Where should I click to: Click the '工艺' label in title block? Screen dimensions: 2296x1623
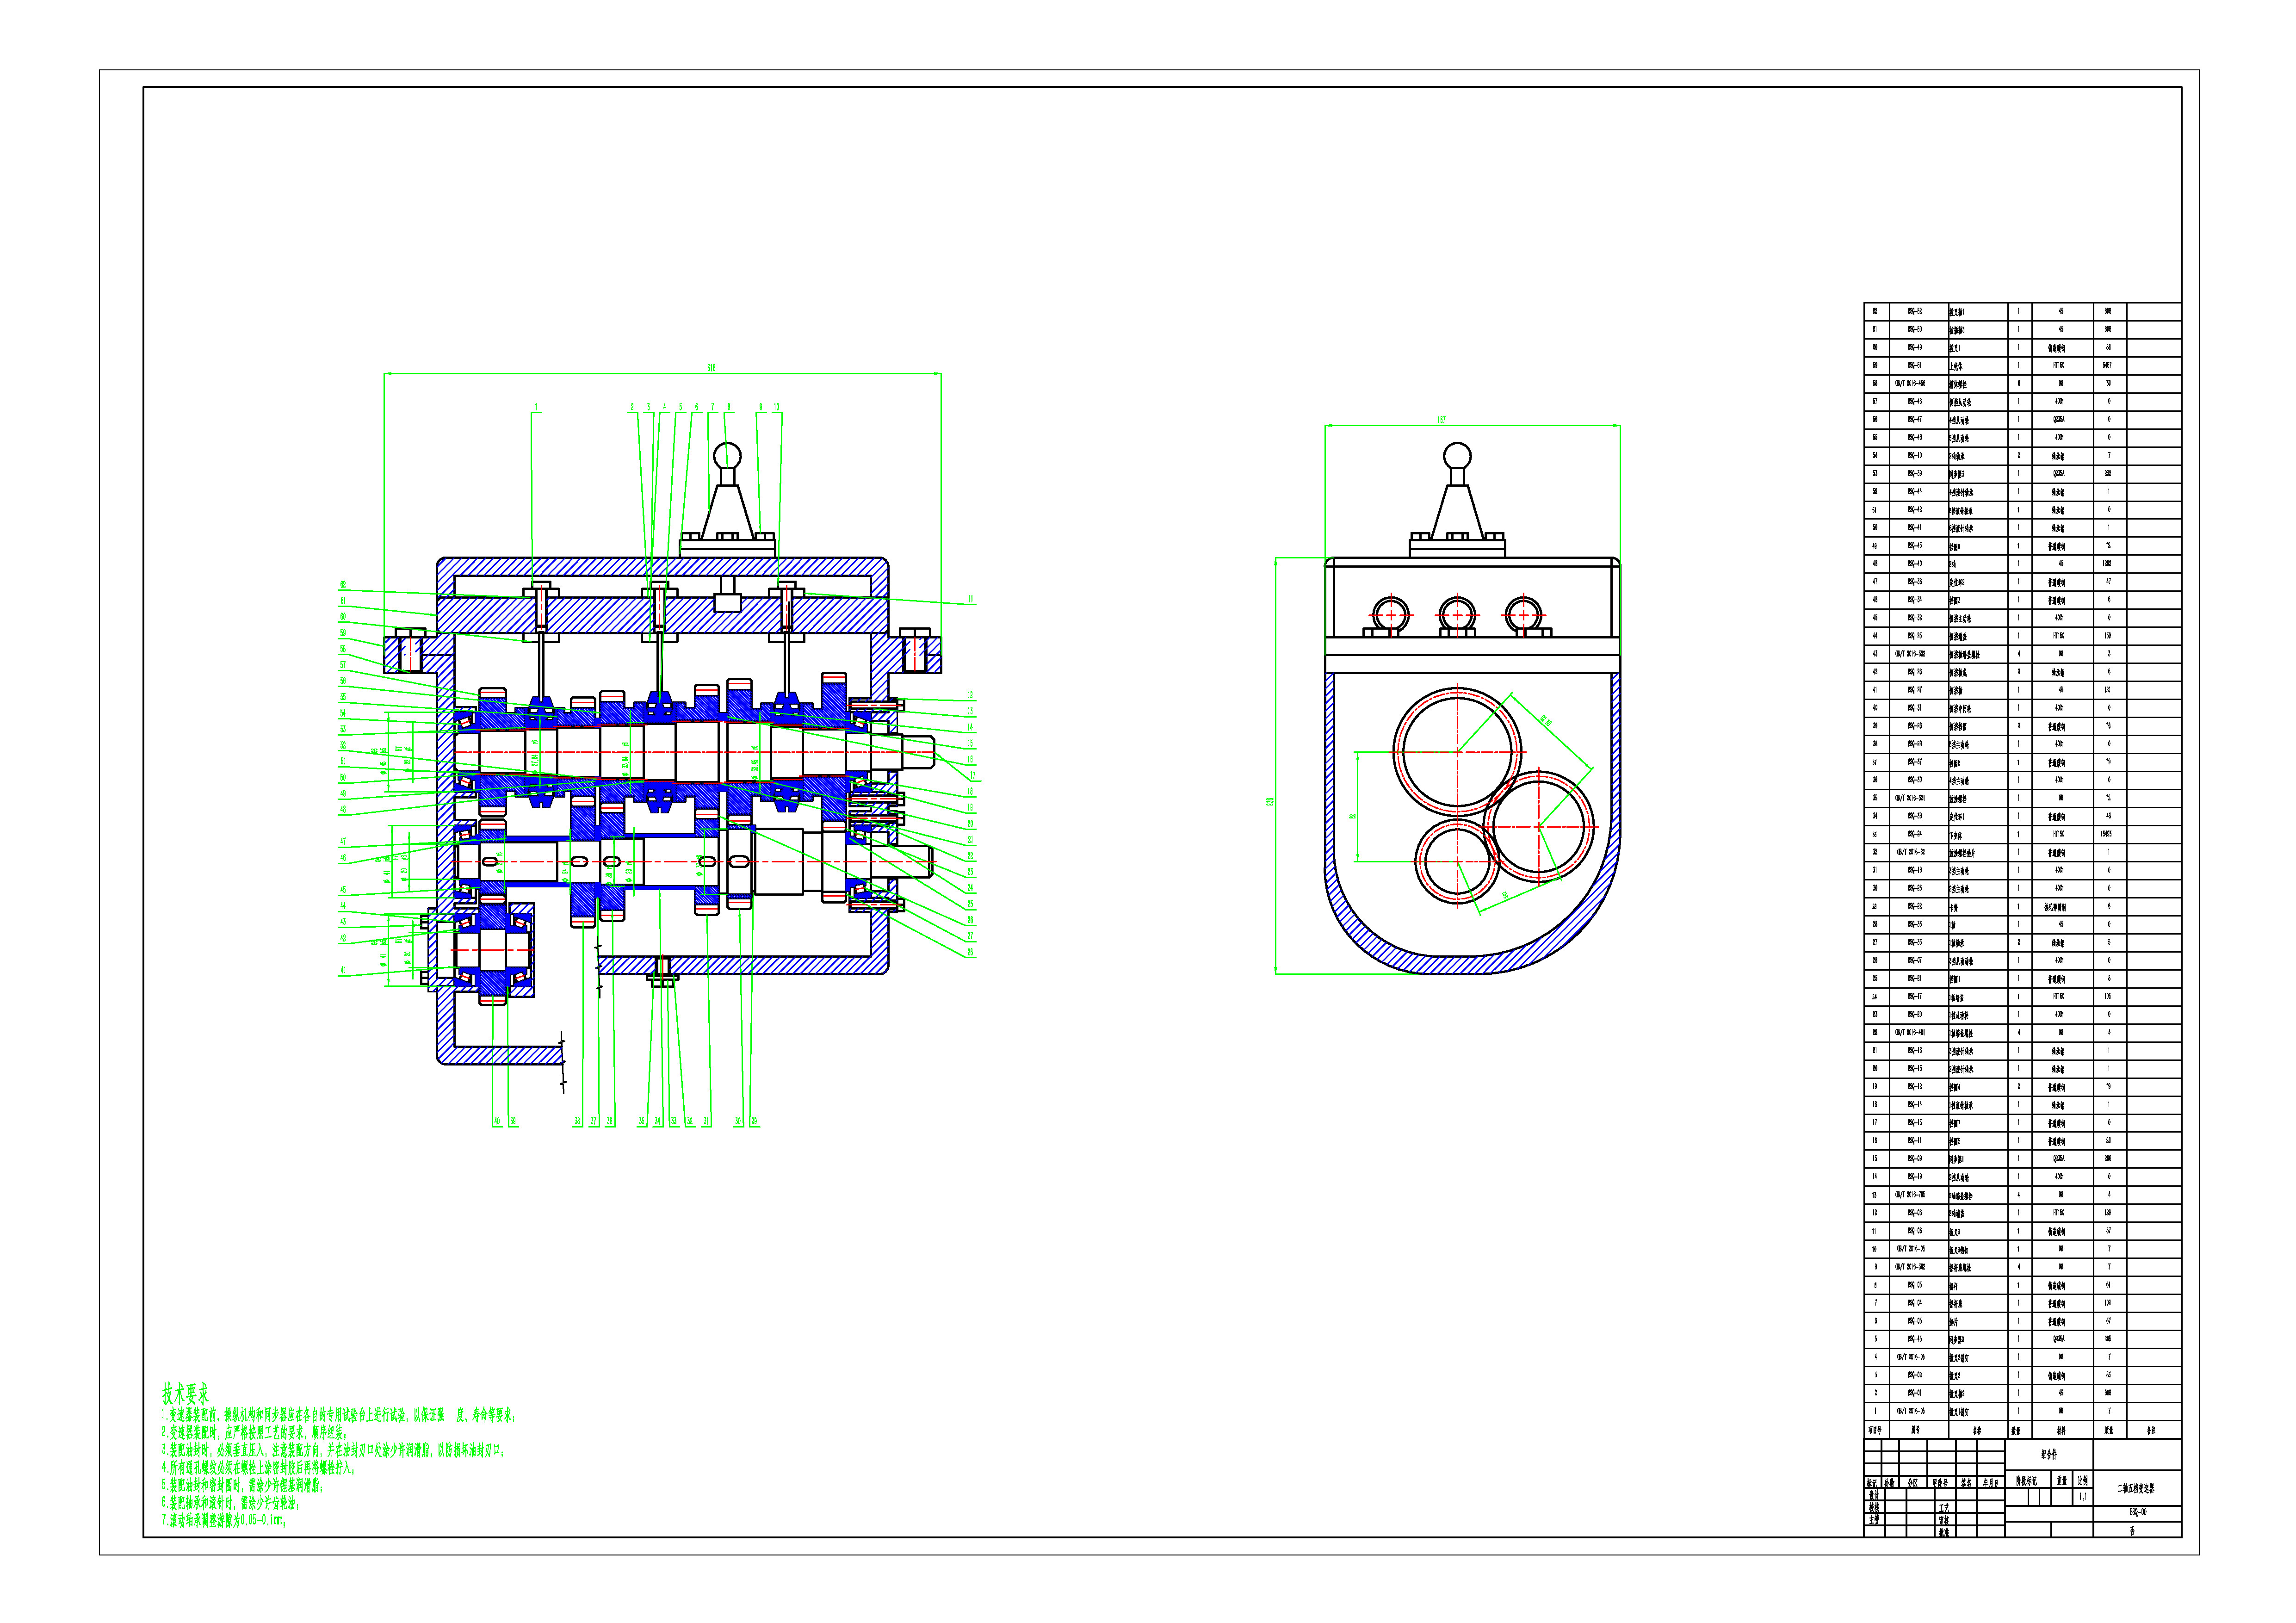(1944, 1508)
